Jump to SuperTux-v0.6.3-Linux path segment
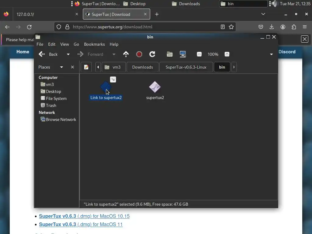 coord(186,67)
